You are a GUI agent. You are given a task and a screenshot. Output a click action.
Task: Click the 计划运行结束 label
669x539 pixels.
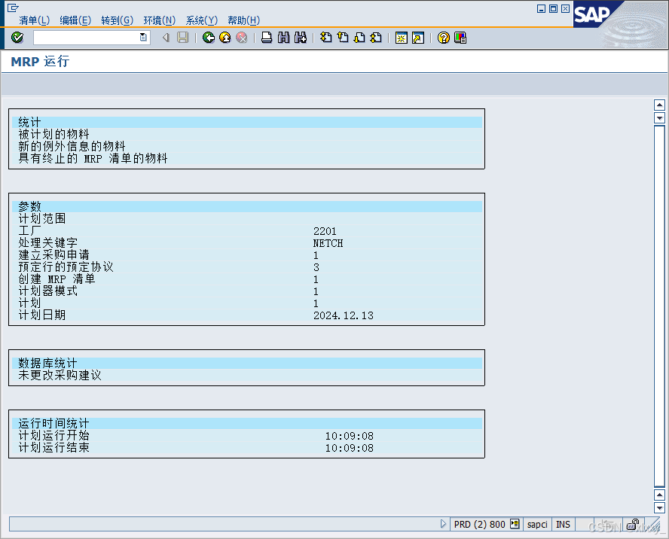53,447
